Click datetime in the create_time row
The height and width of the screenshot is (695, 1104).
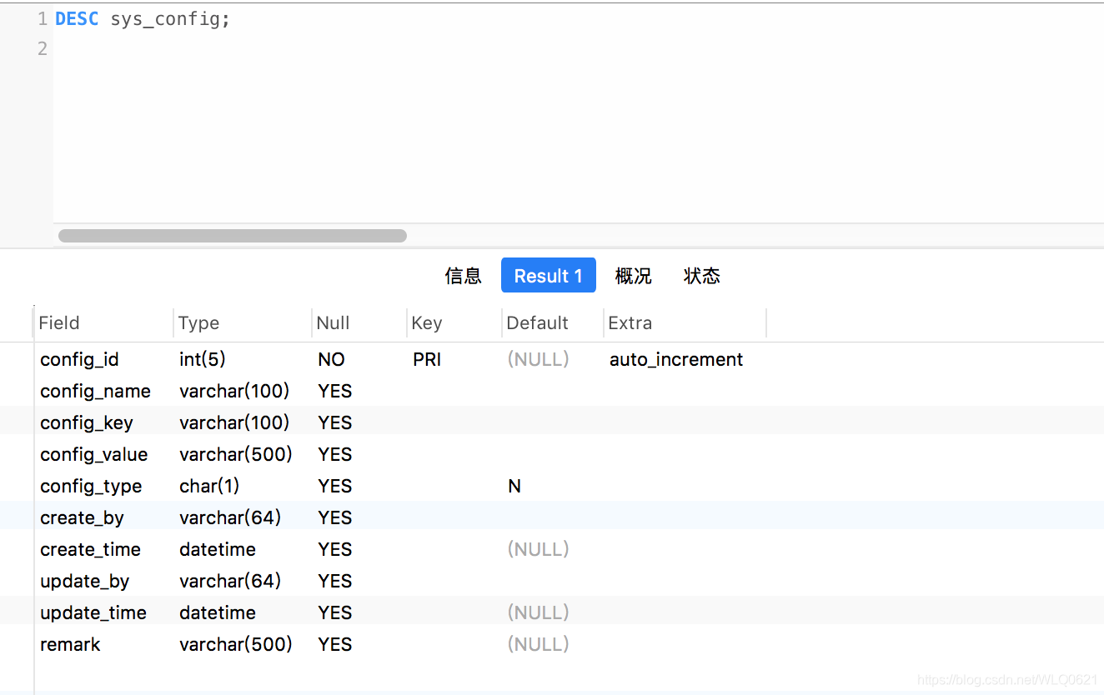coord(218,549)
